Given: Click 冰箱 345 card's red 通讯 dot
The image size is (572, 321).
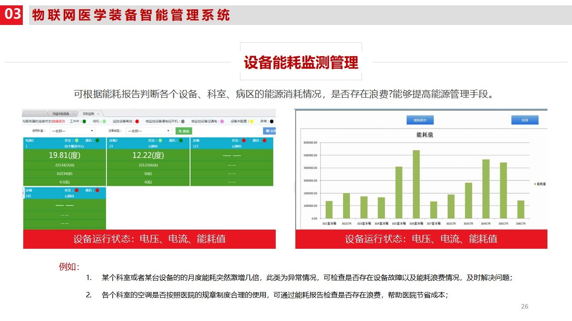Looking at the screenshot, I should coord(97,190).
